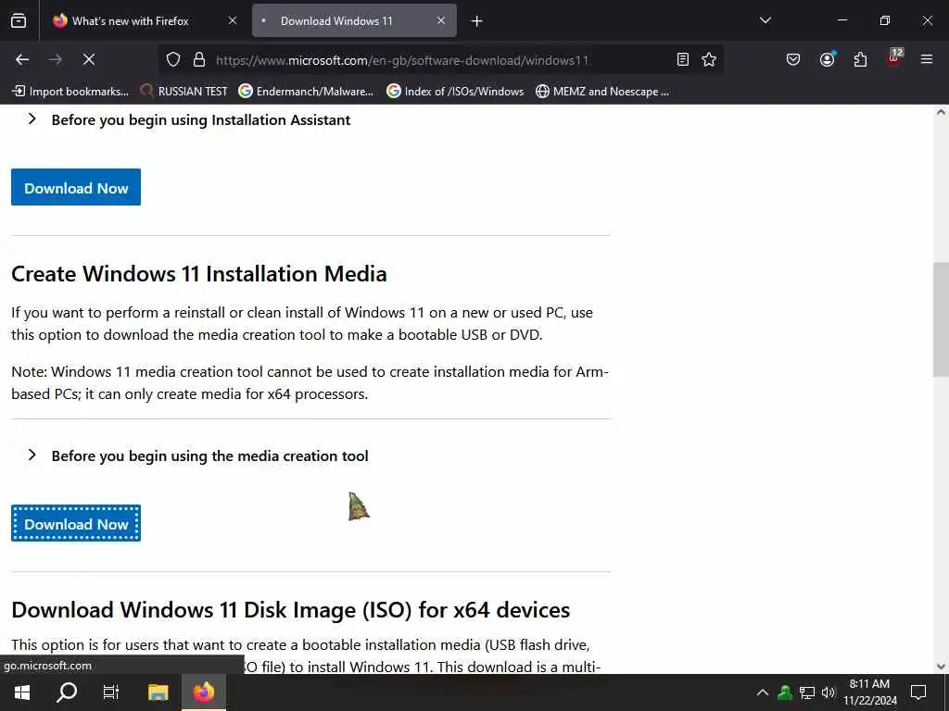The height and width of the screenshot is (711, 949).
Task: Open Firefox application hamburger menu
Action: click(927, 59)
